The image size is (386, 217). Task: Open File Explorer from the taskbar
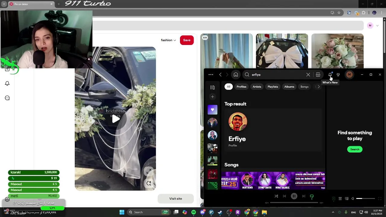click(x=264, y=212)
